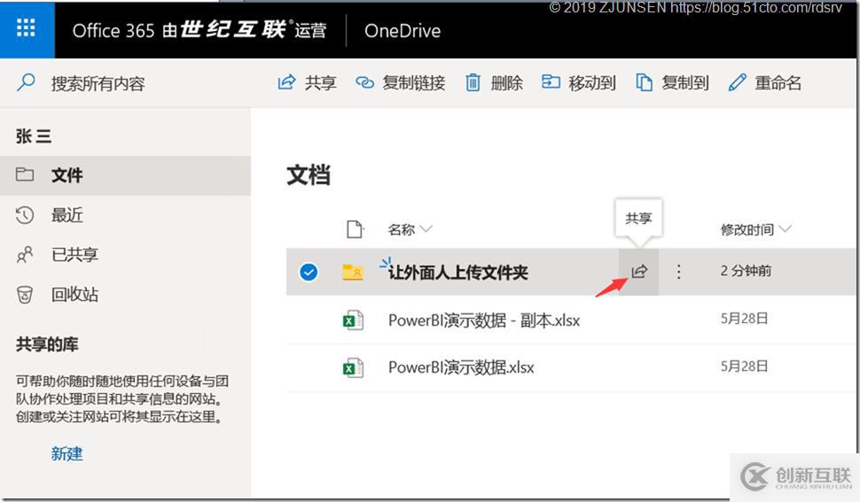Screen dimensions: 860x502
Task: Click 复制到 in the command bar
Action: (x=672, y=83)
